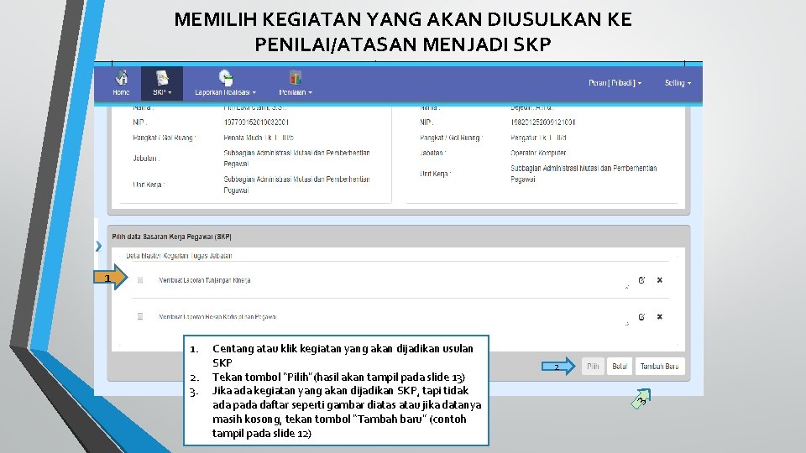Viewport: 806px width, 453px height.
Task: Open the Peran [Pribadi] dropdown
Action: tap(615, 83)
